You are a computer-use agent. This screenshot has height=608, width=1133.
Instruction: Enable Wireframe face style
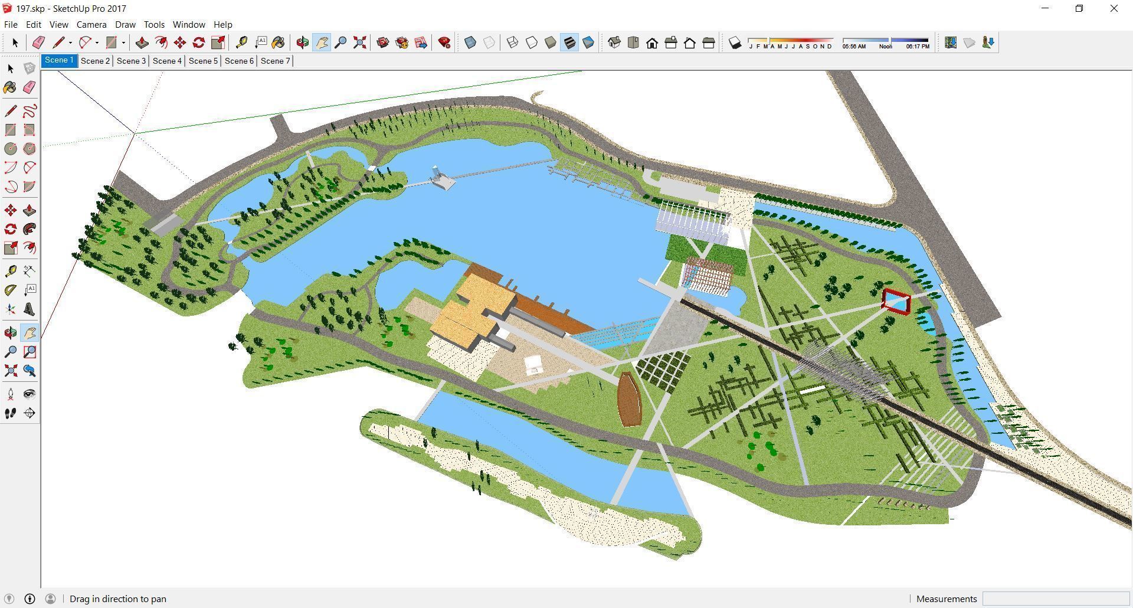[513, 43]
